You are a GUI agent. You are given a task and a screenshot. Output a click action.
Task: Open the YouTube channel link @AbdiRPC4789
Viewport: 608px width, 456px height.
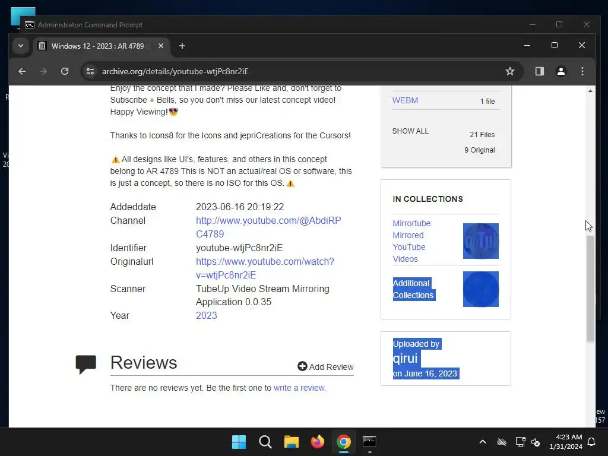pyautogui.click(x=268, y=227)
